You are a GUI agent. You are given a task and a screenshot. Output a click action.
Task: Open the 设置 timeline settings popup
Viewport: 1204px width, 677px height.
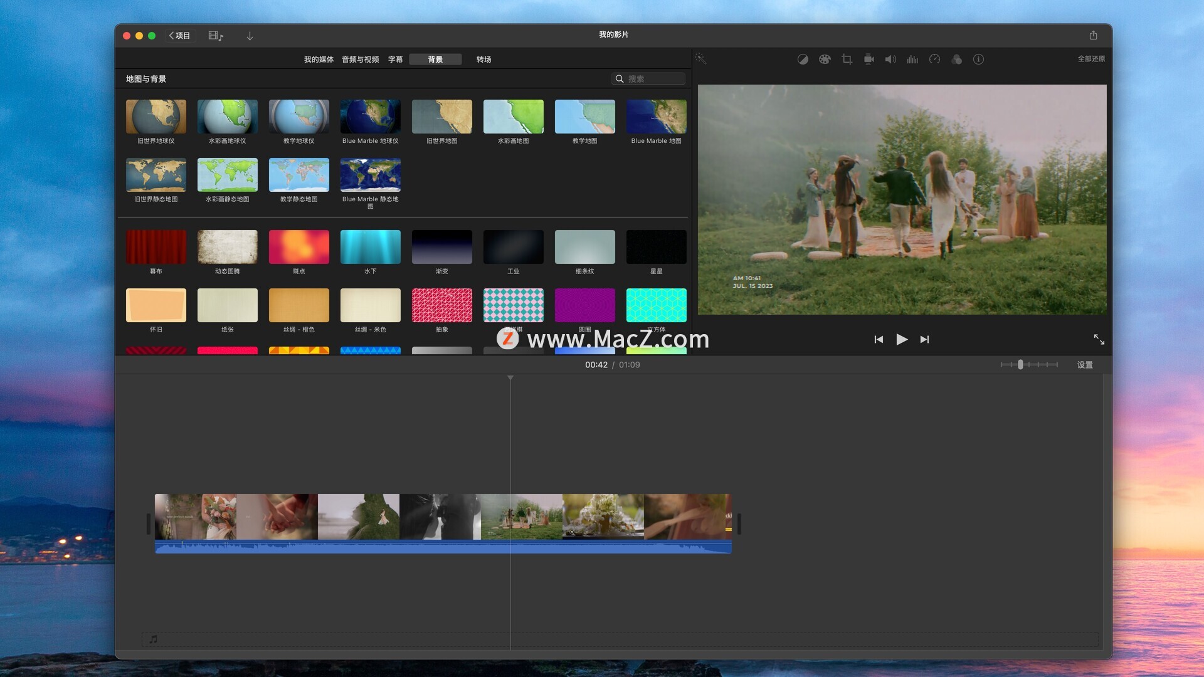click(1085, 365)
